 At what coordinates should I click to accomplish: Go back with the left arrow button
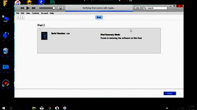(18, 17)
